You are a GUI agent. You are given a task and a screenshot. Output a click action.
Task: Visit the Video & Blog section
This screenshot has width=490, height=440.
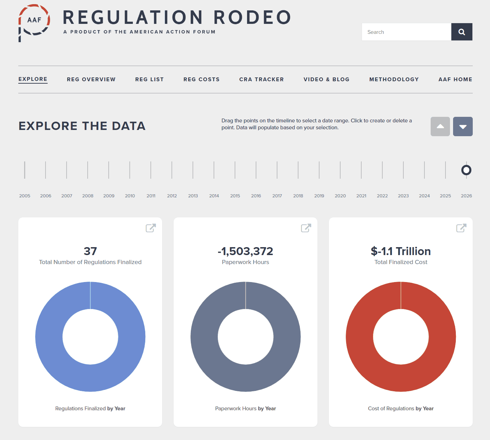pos(326,79)
